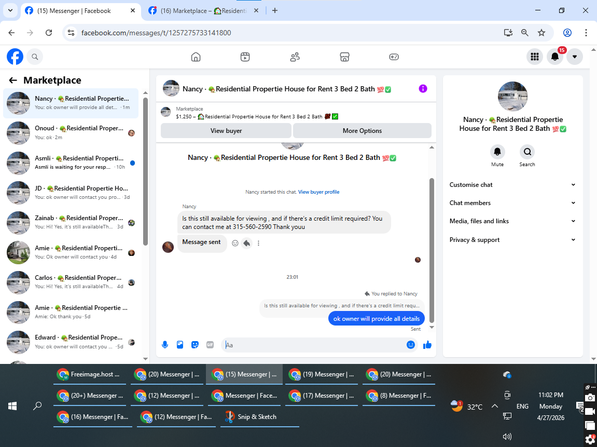The image size is (597, 447).
Task: Open account dropdown arrow in Facebook header
Action: (575, 57)
